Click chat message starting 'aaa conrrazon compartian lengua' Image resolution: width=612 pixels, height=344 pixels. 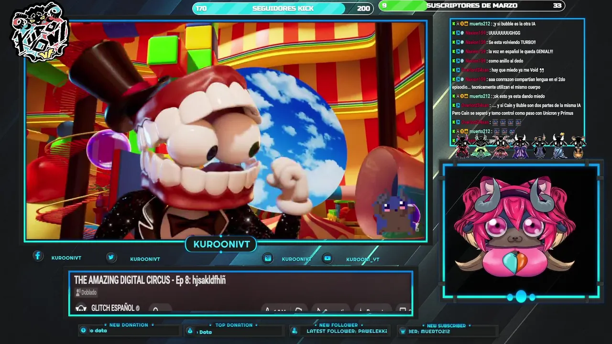pyautogui.click(x=509, y=84)
